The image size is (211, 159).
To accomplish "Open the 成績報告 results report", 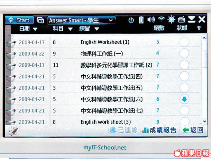I will [159, 130].
